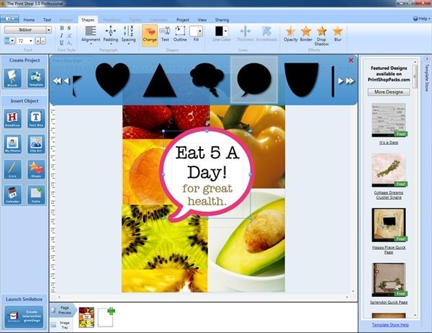Expand the font size 72 dropdown
The height and width of the screenshot is (333, 432).
(x=30, y=41)
